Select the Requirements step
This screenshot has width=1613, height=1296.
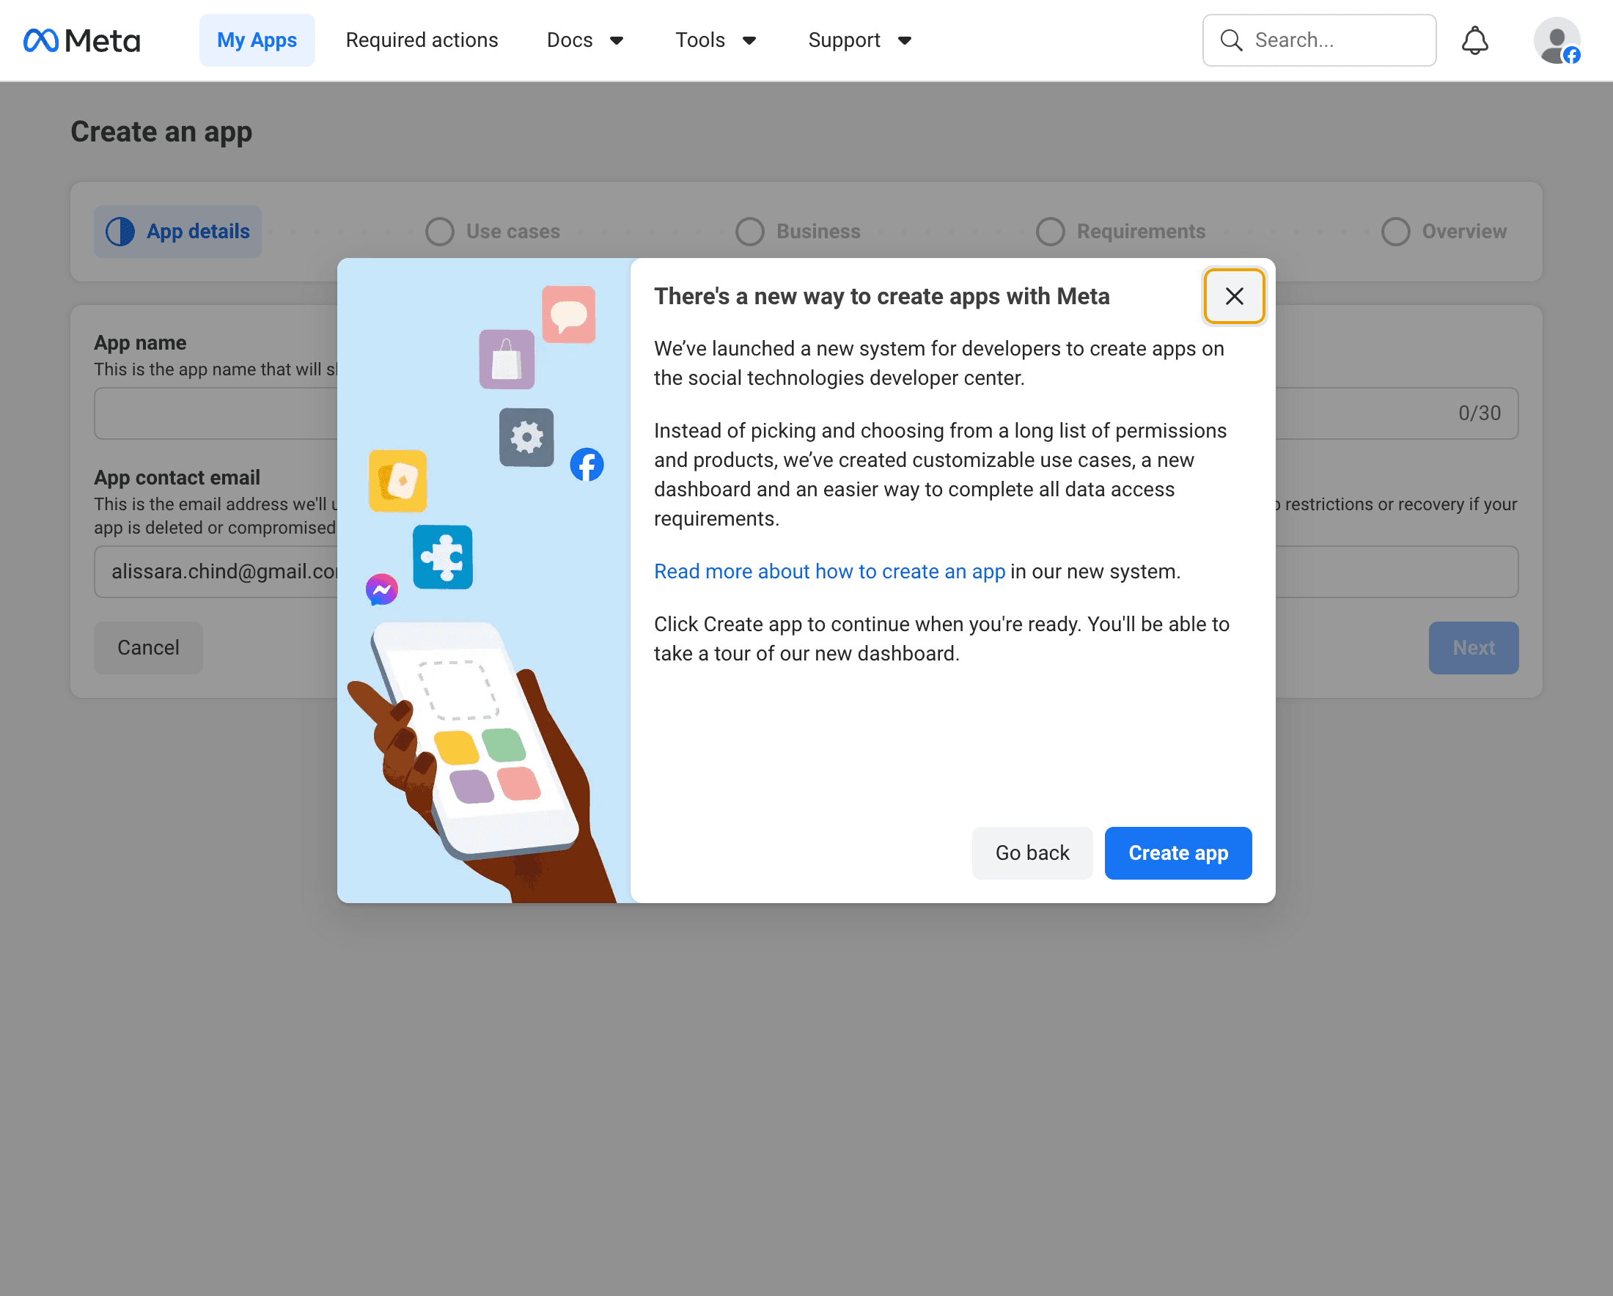point(1121,232)
